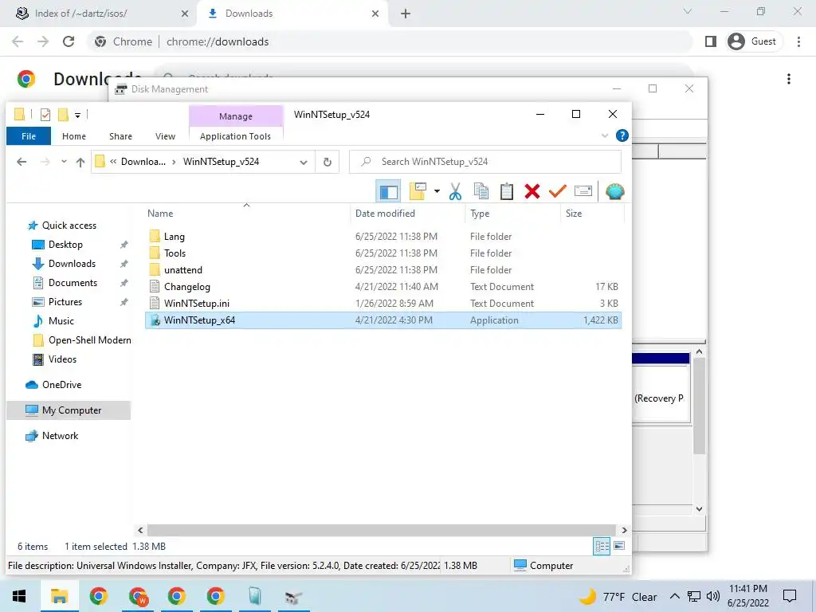Expand the folder options dropdown arrow
Image resolution: width=816 pixels, height=612 pixels.
point(437,191)
